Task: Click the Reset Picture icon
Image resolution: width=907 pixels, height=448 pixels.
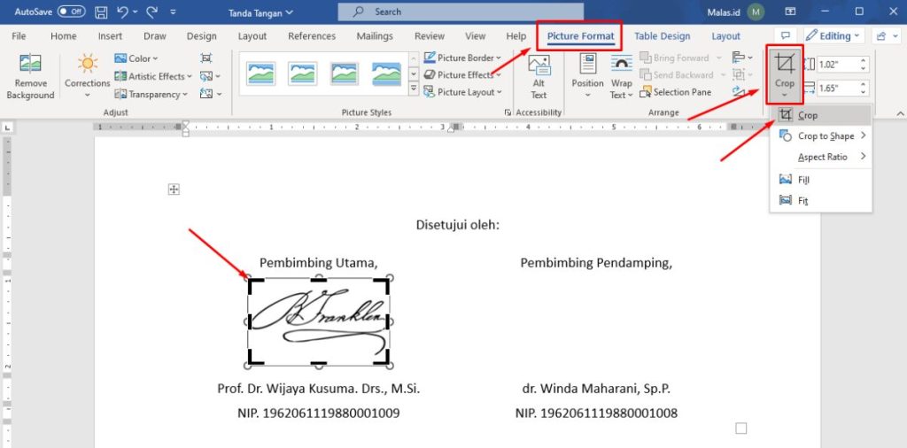Action: [x=210, y=94]
